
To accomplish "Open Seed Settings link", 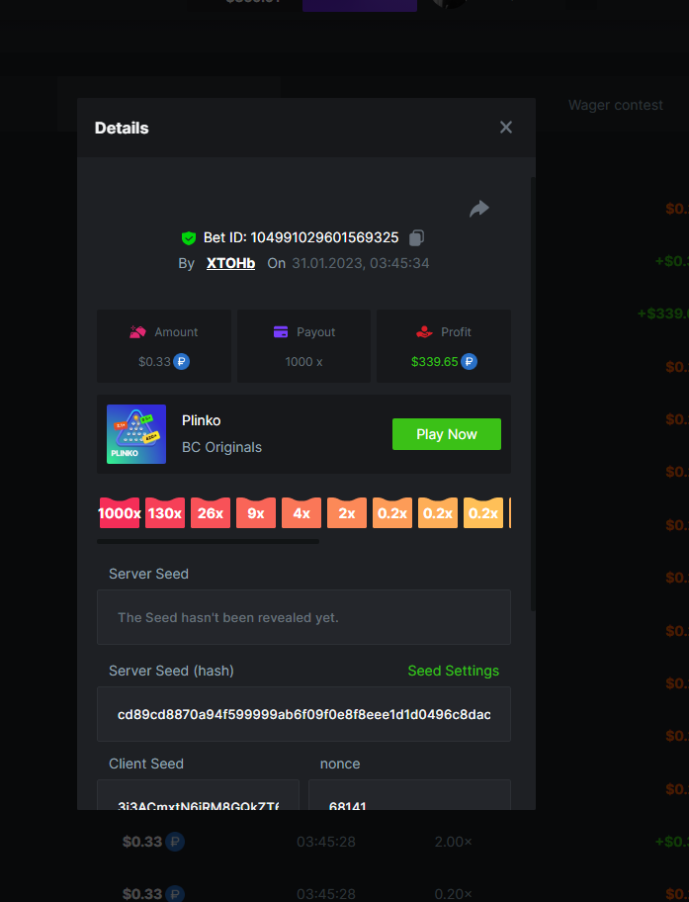I will tap(453, 671).
